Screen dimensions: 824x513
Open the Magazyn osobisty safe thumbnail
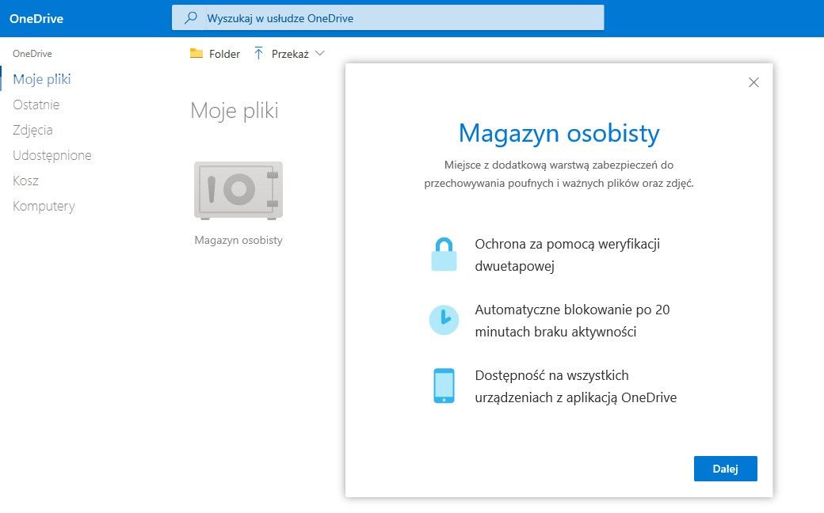point(238,190)
